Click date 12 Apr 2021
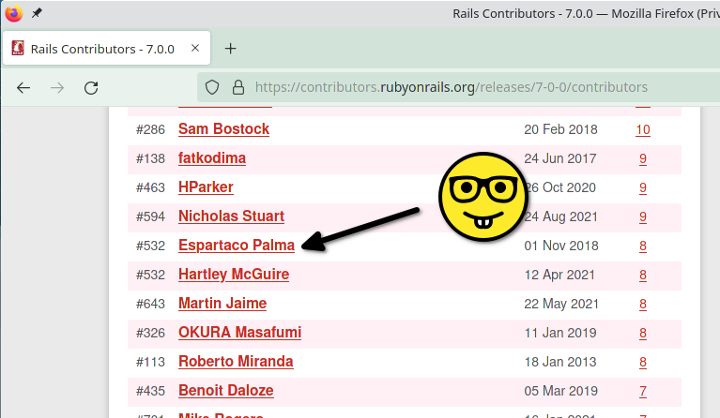 (559, 275)
